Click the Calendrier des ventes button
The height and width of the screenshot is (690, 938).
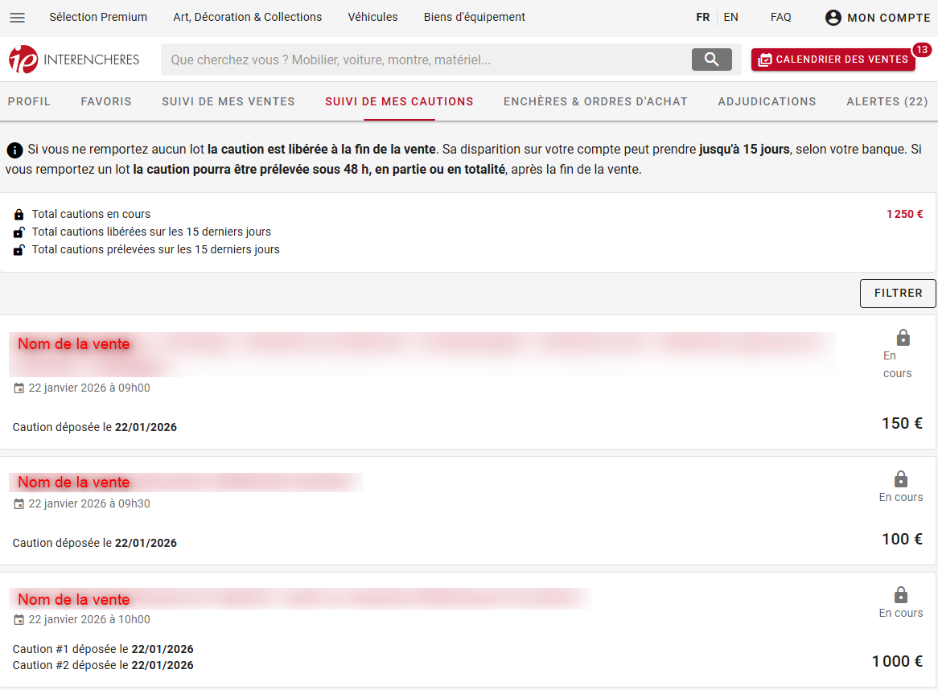(x=833, y=60)
